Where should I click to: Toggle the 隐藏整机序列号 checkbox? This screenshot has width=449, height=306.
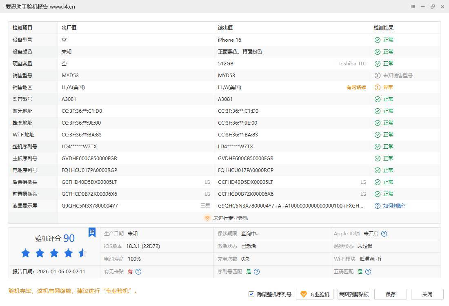[251, 294]
